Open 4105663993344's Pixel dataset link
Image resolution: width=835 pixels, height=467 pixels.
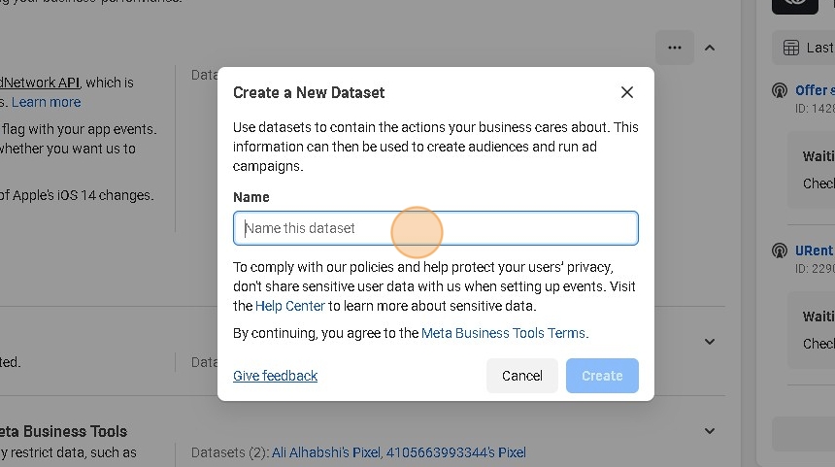pos(456,452)
